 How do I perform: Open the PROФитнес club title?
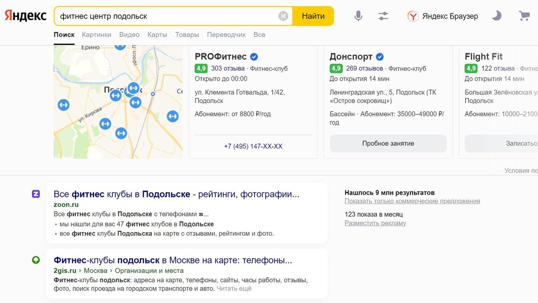221,57
